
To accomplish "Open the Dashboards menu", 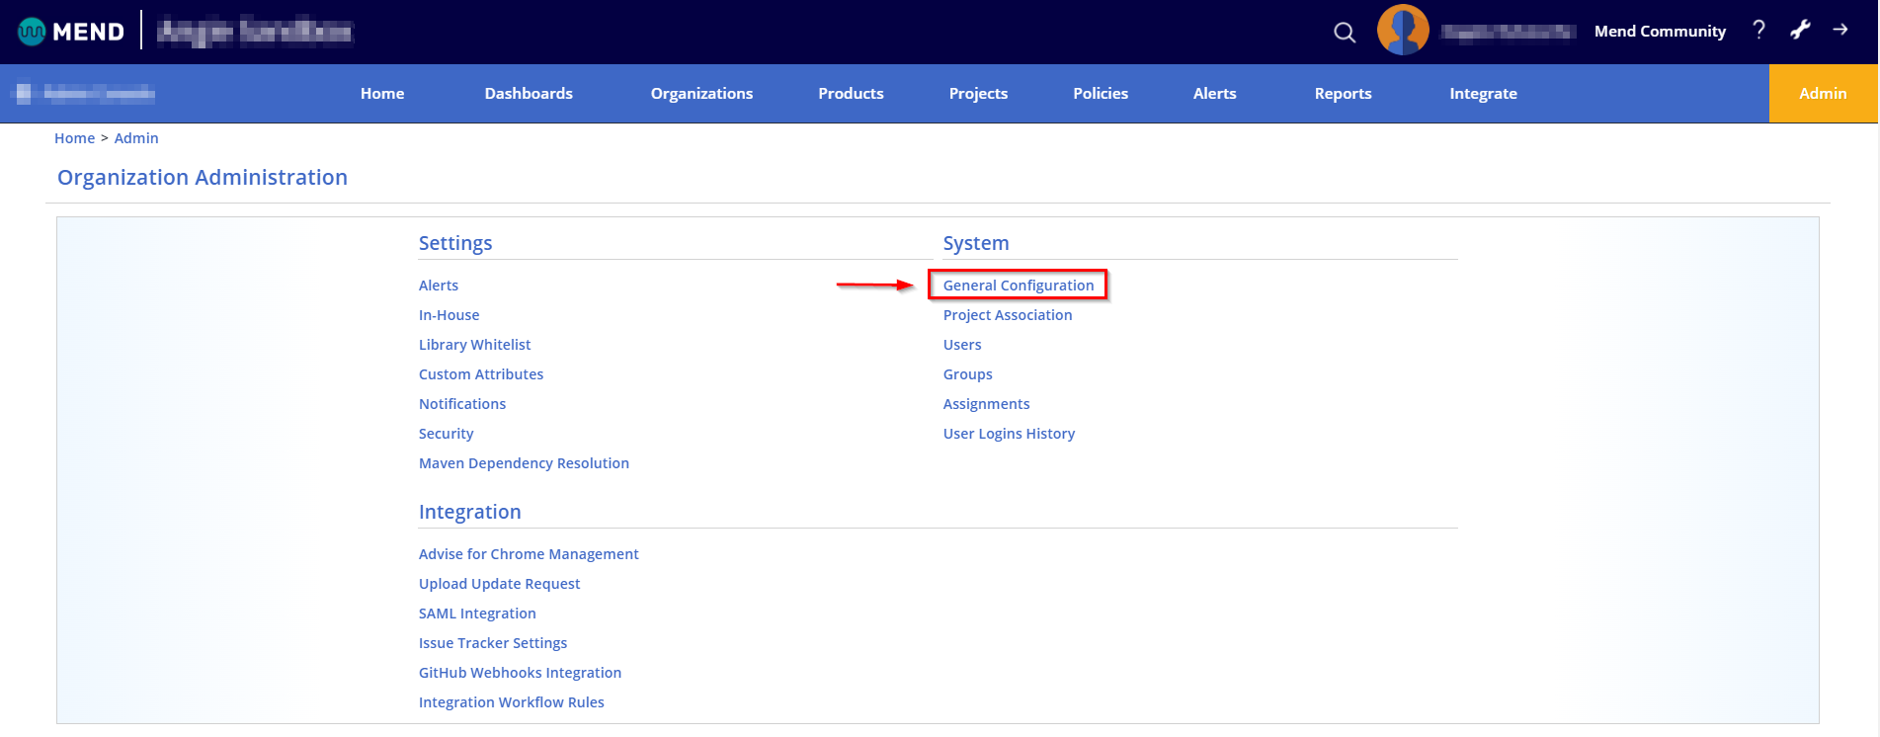I will 528,94.
